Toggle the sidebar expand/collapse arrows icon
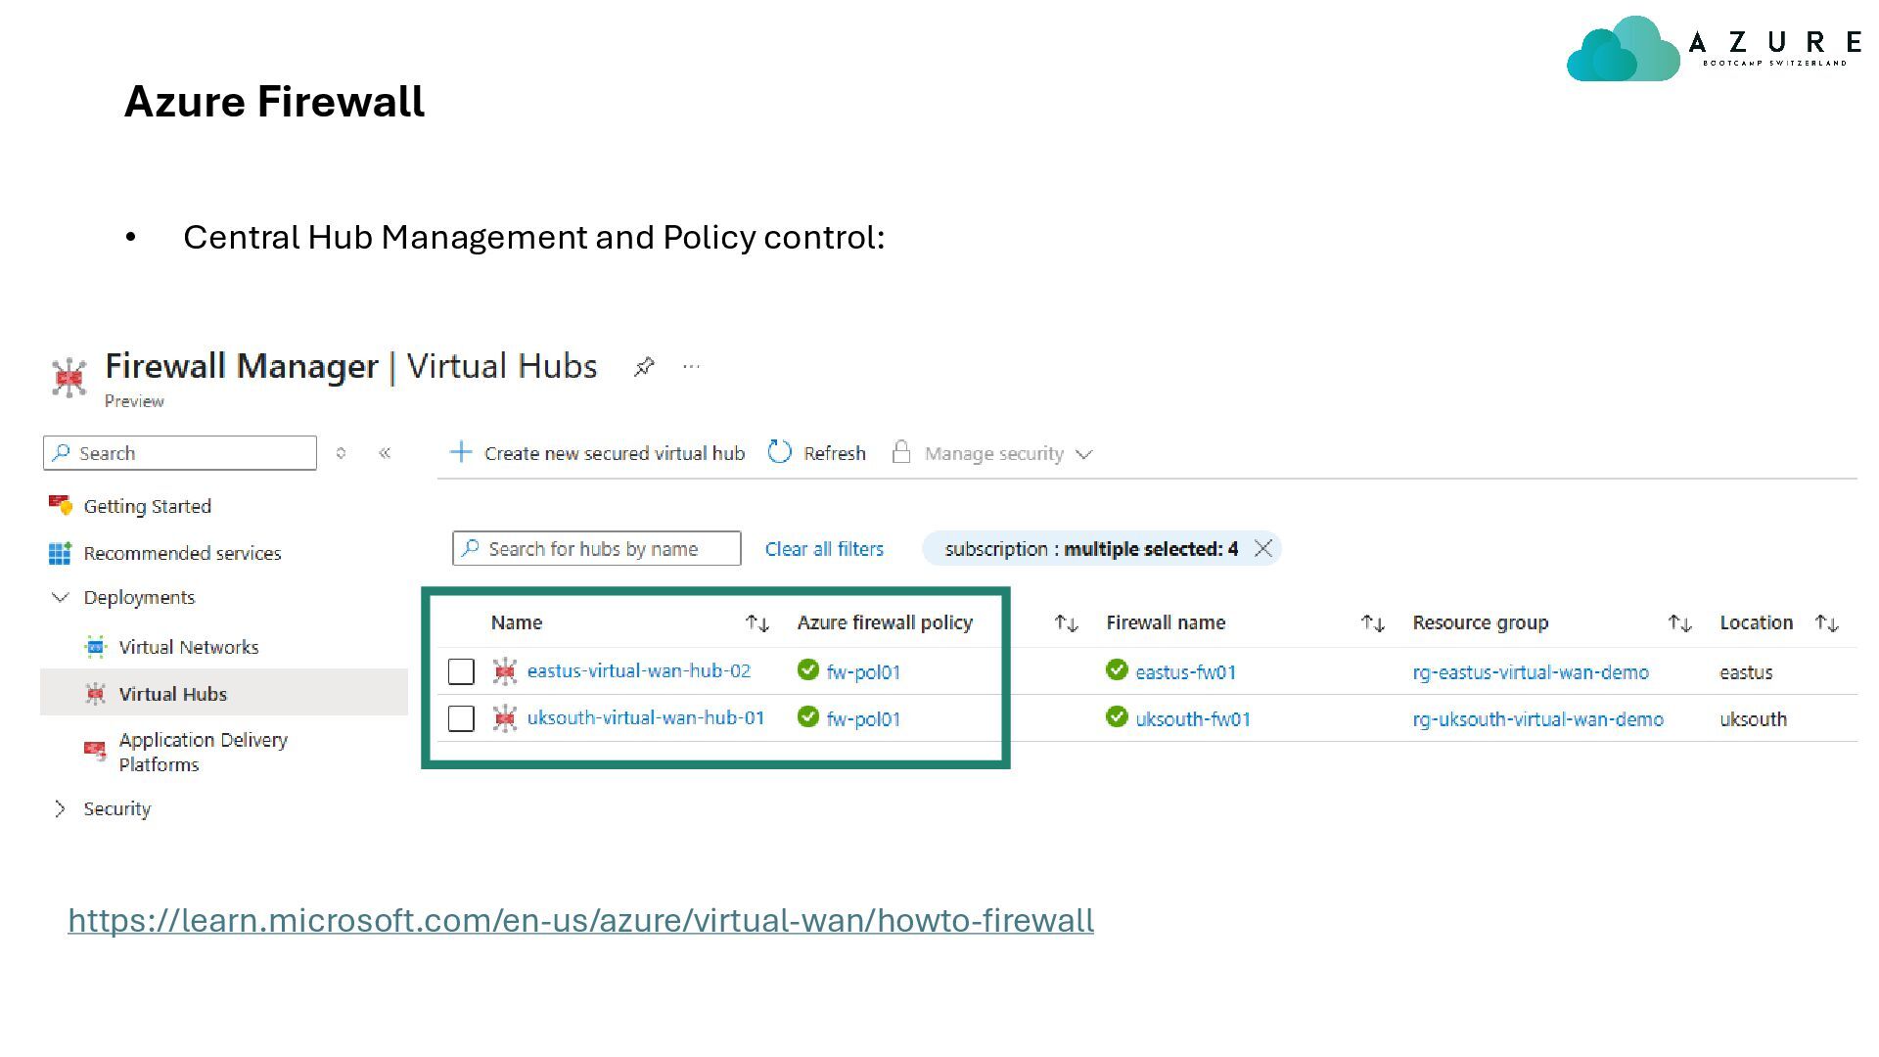The width and height of the screenshot is (1879, 1057). (341, 453)
